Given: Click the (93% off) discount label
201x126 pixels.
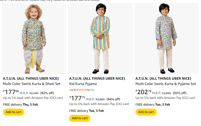Looking at the screenshot, I should [180, 93].
